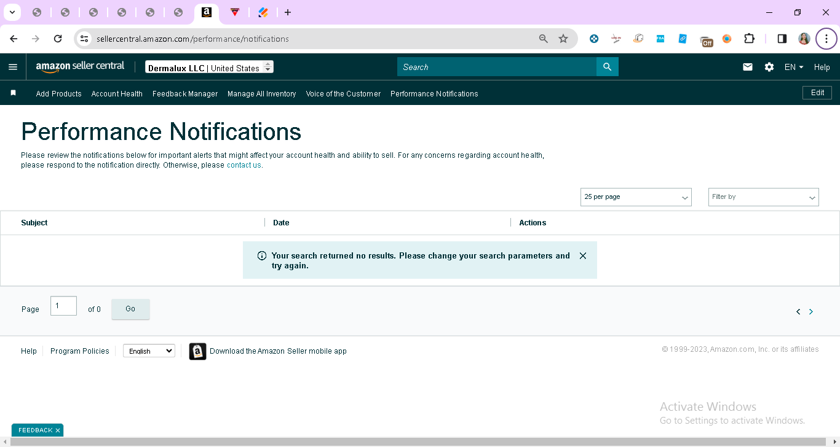Click the browser forward arrow
Viewport: 840px width, 447px height.
36,39
